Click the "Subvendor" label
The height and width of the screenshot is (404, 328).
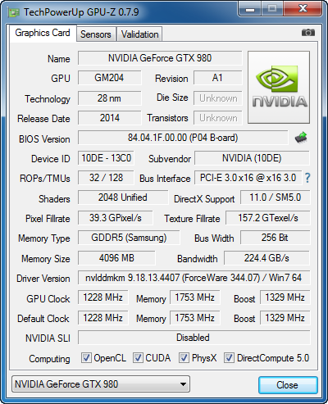click(x=170, y=159)
